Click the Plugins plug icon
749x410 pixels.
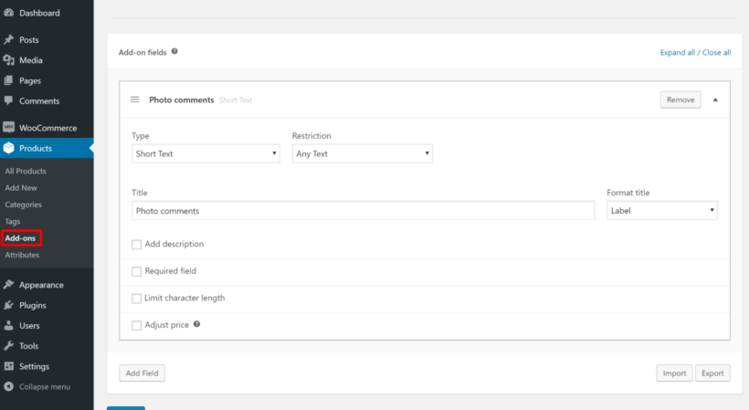(9, 305)
